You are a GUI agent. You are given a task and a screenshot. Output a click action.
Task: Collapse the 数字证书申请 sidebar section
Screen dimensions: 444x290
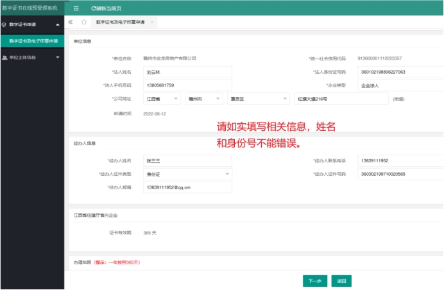[58, 24]
